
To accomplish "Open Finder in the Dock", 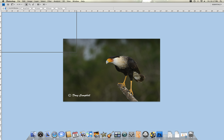I will point(33,135).
